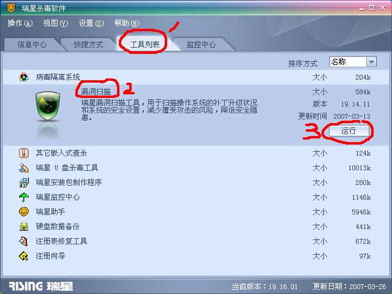The height and width of the screenshot is (294, 392).
Task: Switch to the 监控中心 tab
Action: 202,45
